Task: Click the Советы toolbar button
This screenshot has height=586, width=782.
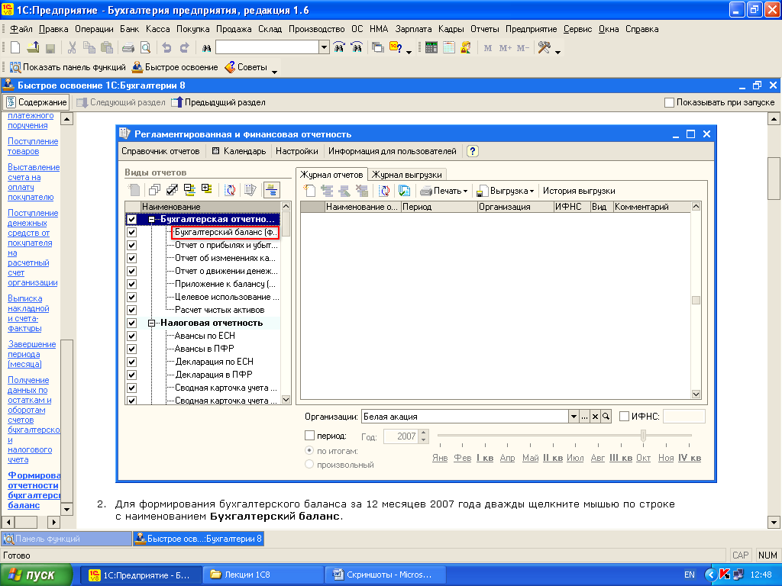Action: (246, 67)
